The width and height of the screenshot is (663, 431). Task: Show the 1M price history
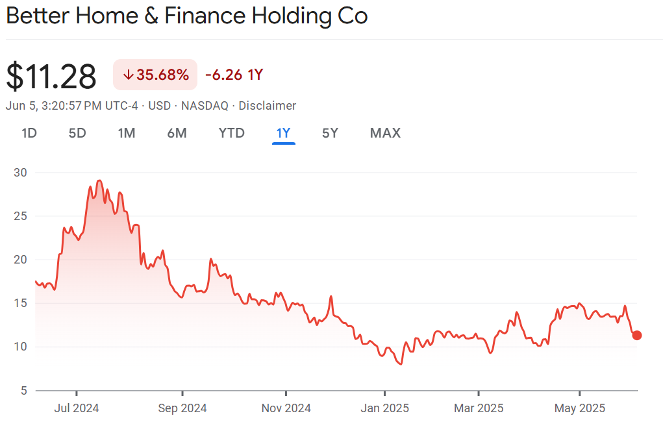(126, 133)
